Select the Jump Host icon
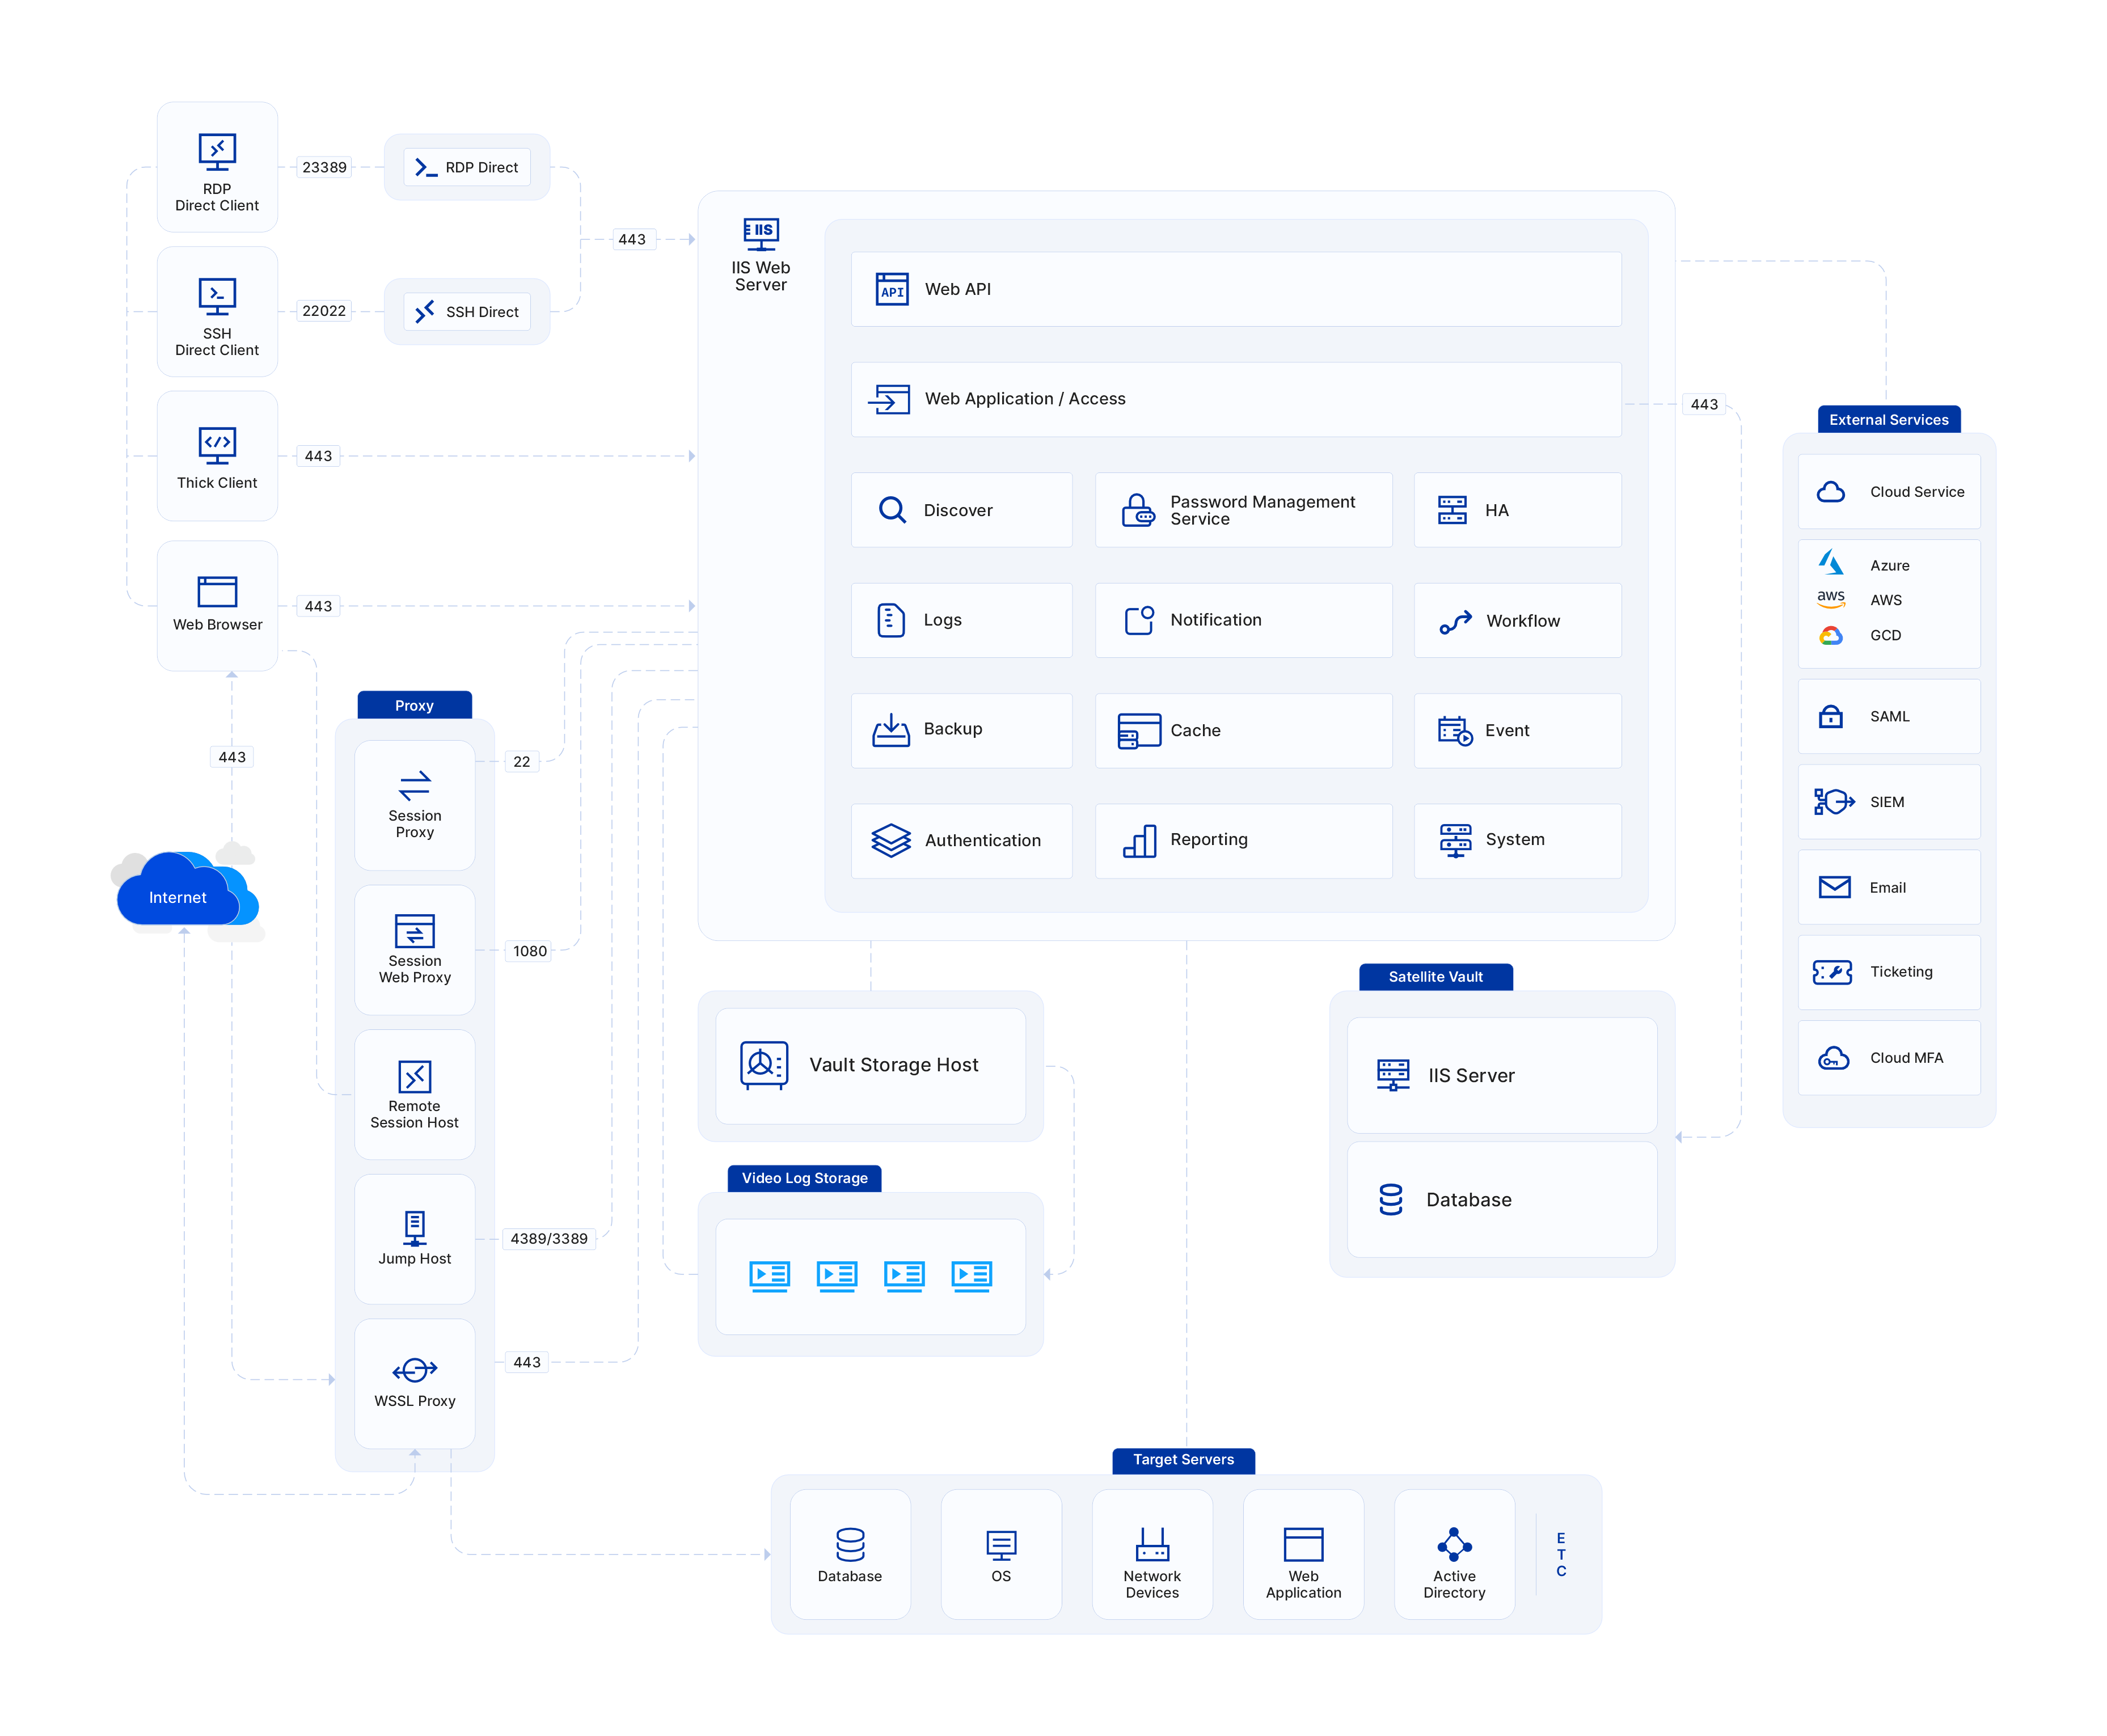 tap(414, 1228)
